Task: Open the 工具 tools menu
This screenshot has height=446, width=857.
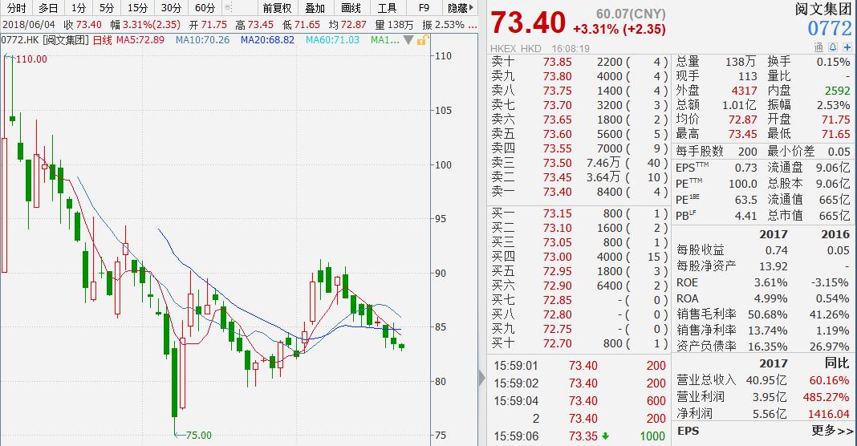Action: 387,8
